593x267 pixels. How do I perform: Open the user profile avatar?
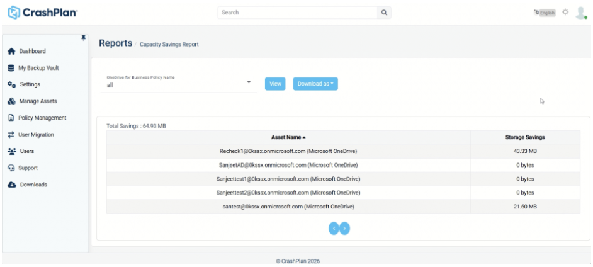click(581, 13)
